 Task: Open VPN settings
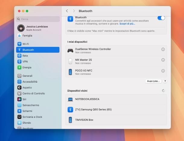point(38,61)
